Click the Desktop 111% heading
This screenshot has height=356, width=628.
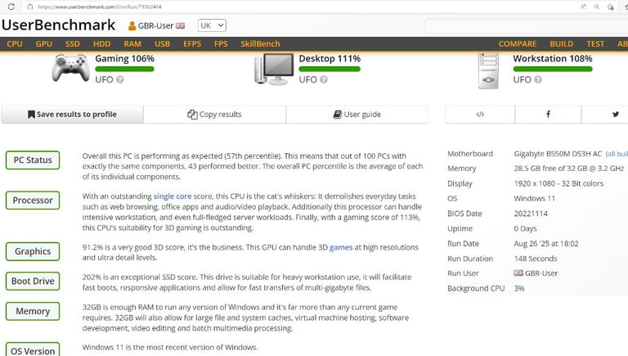(330, 59)
